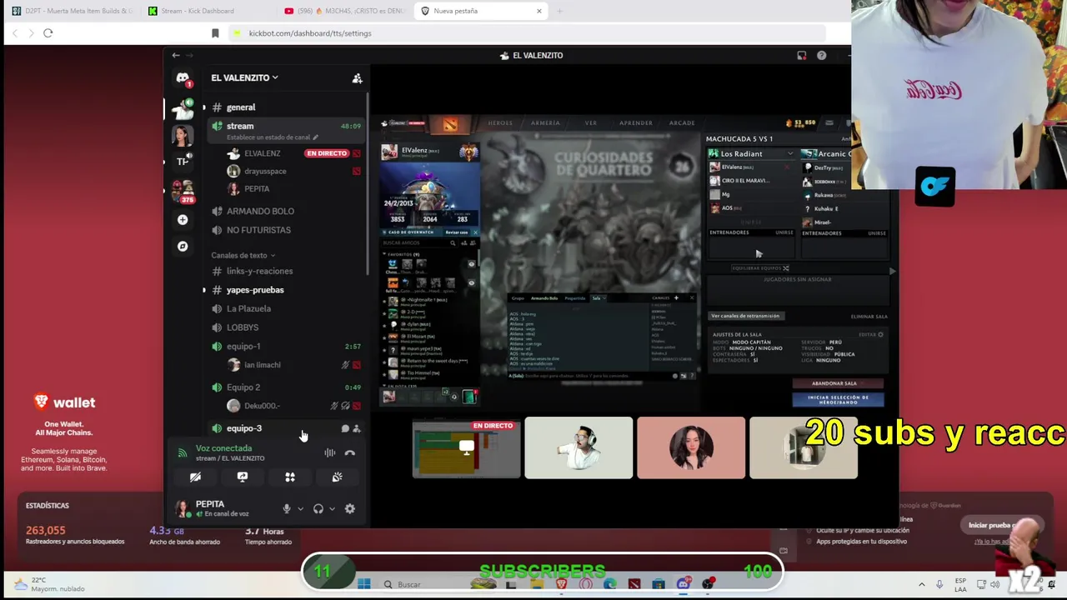This screenshot has height=600, width=1067.
Task: Expand Los Radiant team dropdown
Action: pos(789,154)
